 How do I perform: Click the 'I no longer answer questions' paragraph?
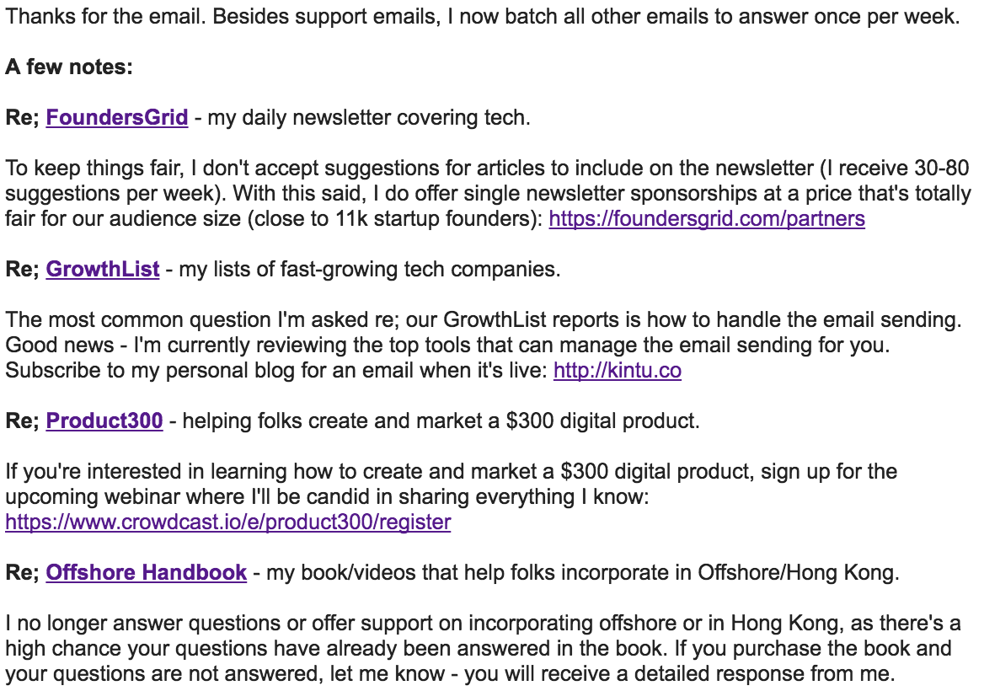[x=484, y=648]
